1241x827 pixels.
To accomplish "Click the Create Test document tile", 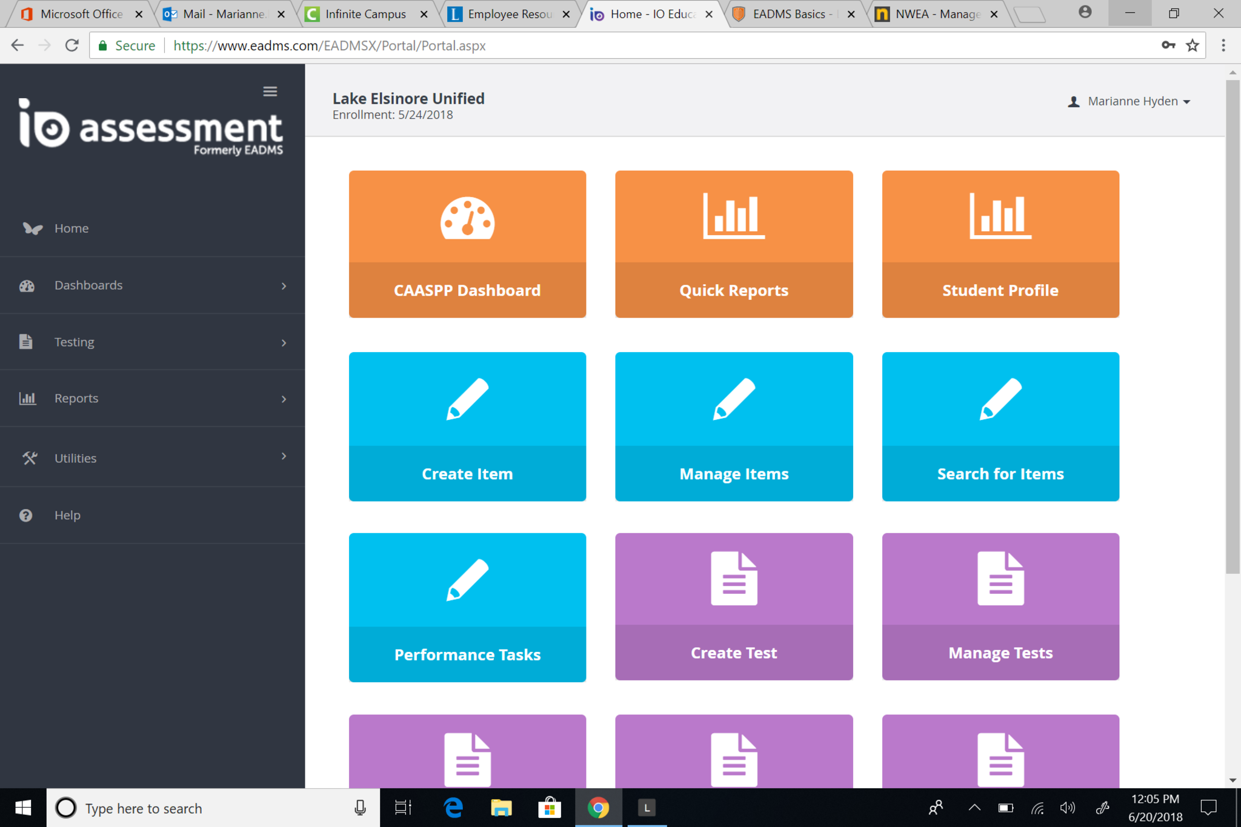I will point(733,606).
